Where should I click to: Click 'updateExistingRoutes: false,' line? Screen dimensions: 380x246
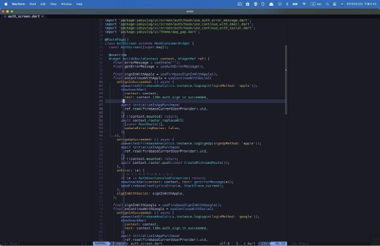(152, 128)
